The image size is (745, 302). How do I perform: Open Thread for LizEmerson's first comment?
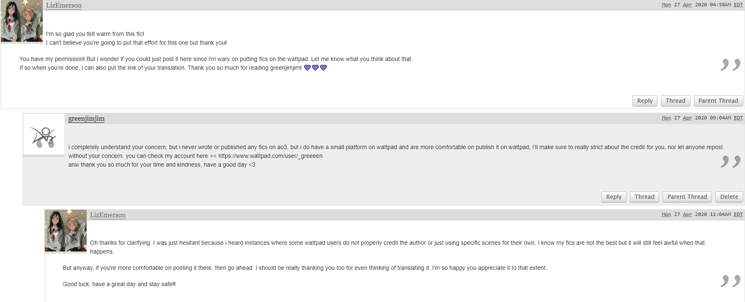pos(675,101)
